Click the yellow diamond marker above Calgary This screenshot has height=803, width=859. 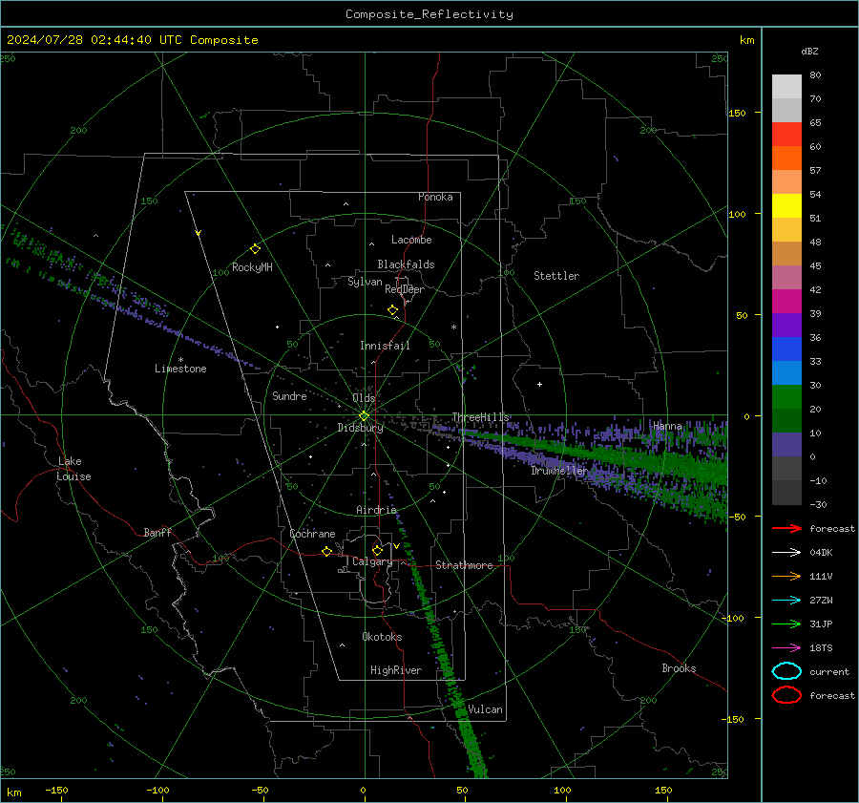coord(377,550)
